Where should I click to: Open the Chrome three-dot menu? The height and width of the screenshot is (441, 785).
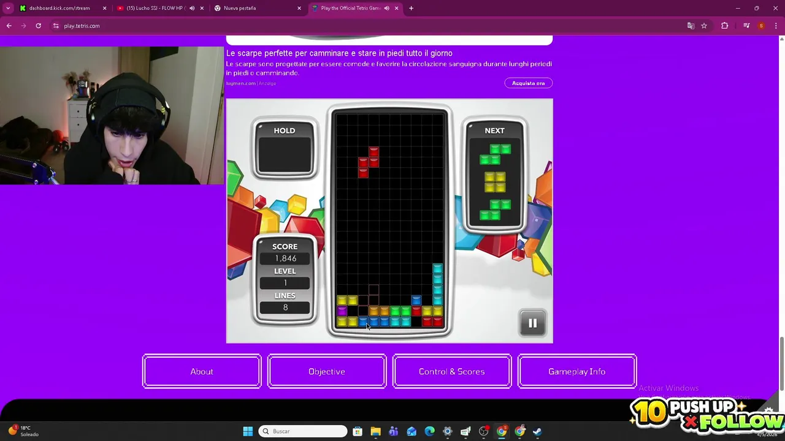point(776,26)
